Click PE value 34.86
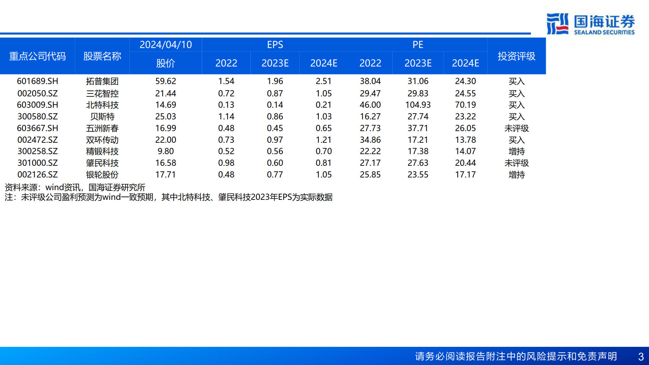The image size is (649, 365). [370, 140]
